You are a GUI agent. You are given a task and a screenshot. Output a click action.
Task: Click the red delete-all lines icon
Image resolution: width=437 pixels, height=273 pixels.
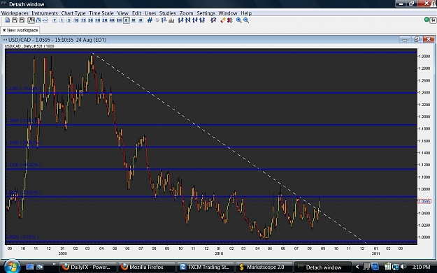(x=229, y=20)
